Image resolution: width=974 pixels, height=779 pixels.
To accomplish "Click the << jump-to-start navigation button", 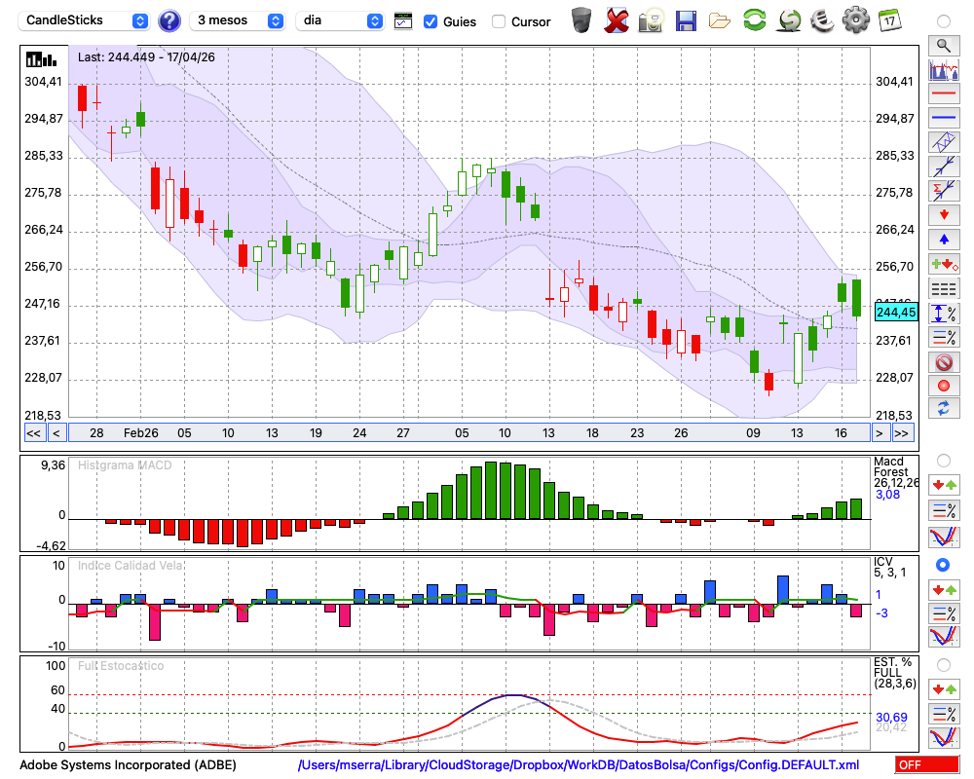I will click(34, 433).
